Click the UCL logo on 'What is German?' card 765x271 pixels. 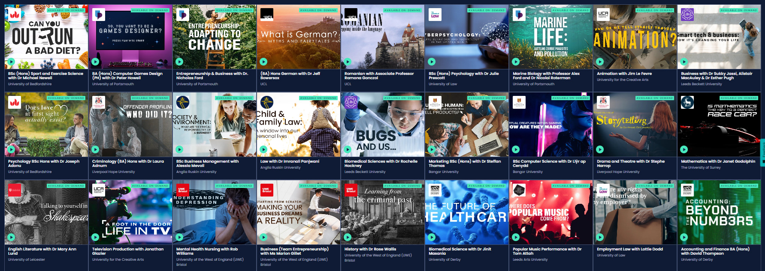pyautogui.click(x=267, y=15)
